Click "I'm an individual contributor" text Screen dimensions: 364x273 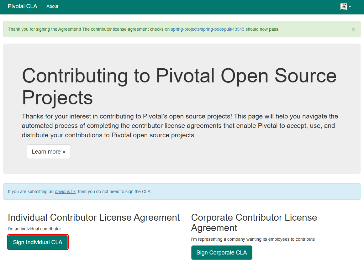point(34,229)
